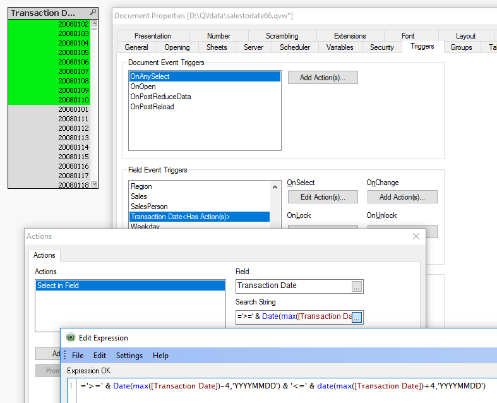497x403 pixels.
Task: Click Edit Action(s) button under OnSelect
Action: tap(323, 197)
